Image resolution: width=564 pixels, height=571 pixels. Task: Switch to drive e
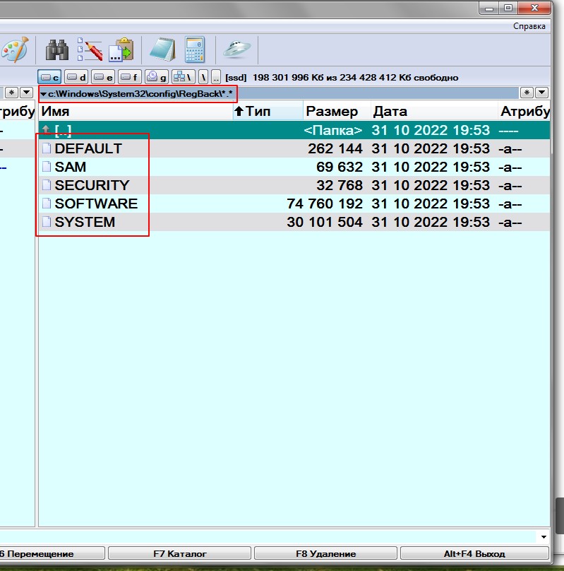click(103, 77)
